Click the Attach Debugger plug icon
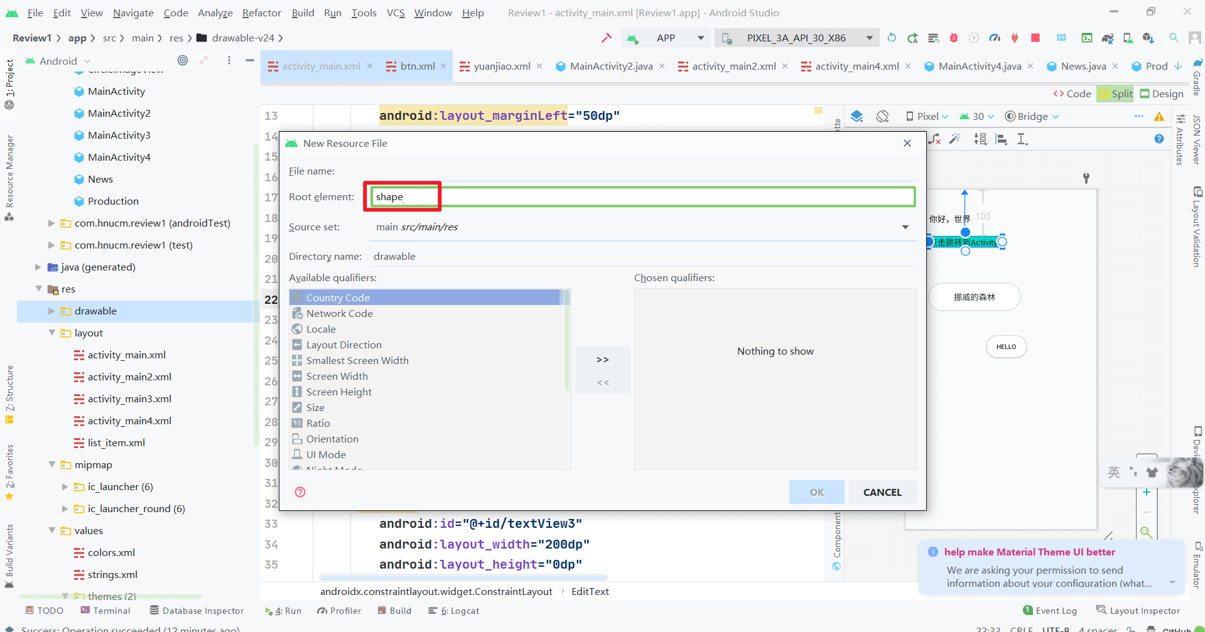Image resolution: width=1205 pixels, height=632 pixels. pos(1014,38)
